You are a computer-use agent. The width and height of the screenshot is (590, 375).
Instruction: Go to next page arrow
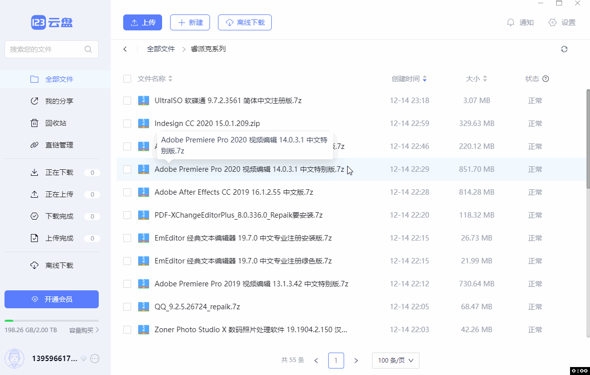pyautogui.click(x=356, y=361)
